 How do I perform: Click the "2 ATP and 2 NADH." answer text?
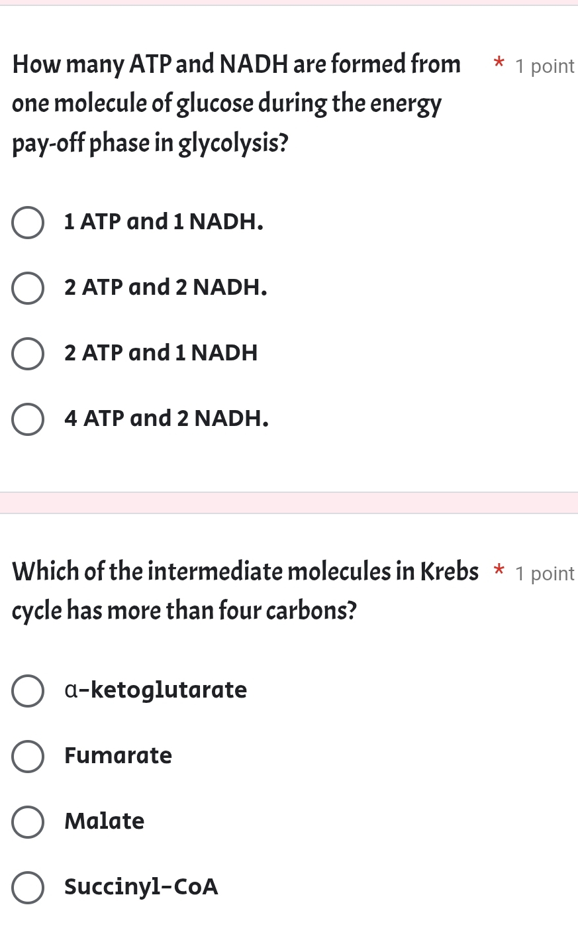tap(165, 287)
